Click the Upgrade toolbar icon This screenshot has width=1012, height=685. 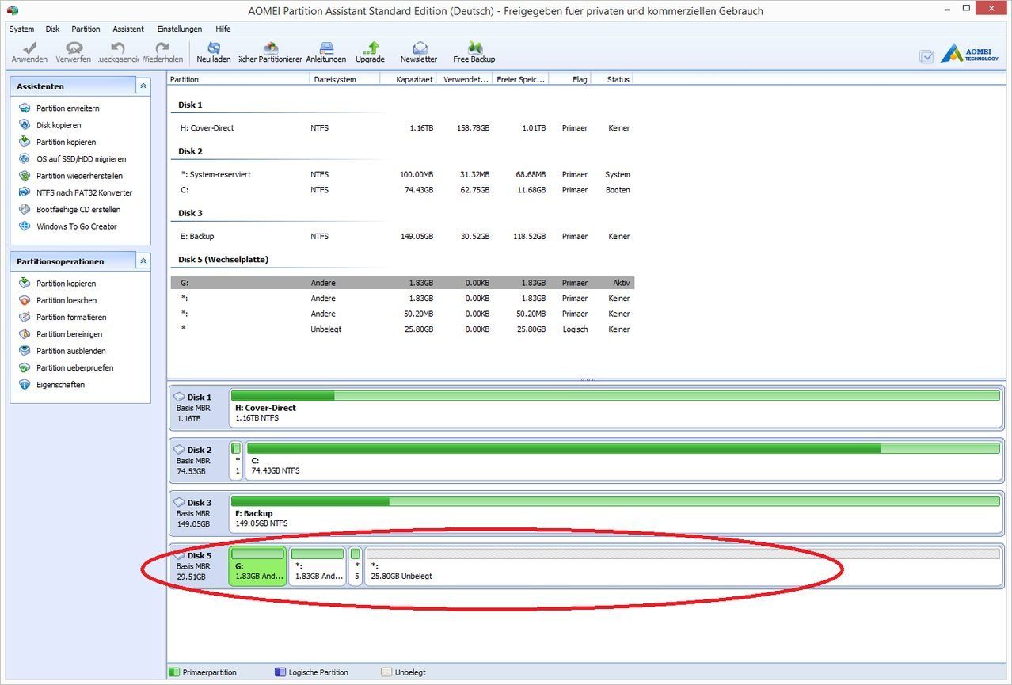coord(370,53)
